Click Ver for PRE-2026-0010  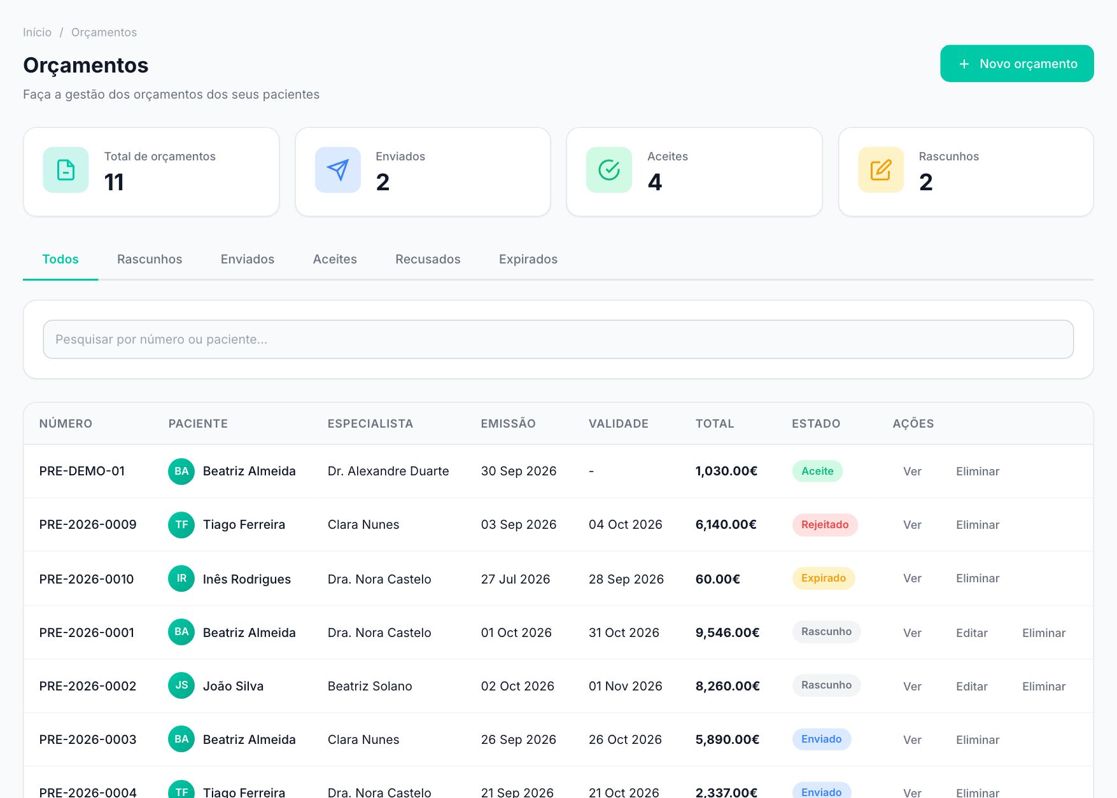(x=912, y=578)
